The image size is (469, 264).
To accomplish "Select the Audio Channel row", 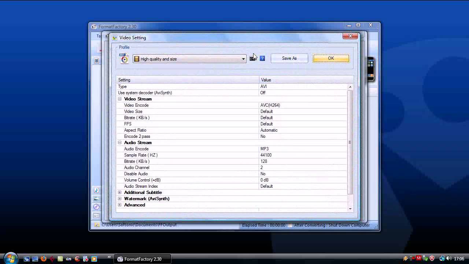I will (x=232, y=168).
